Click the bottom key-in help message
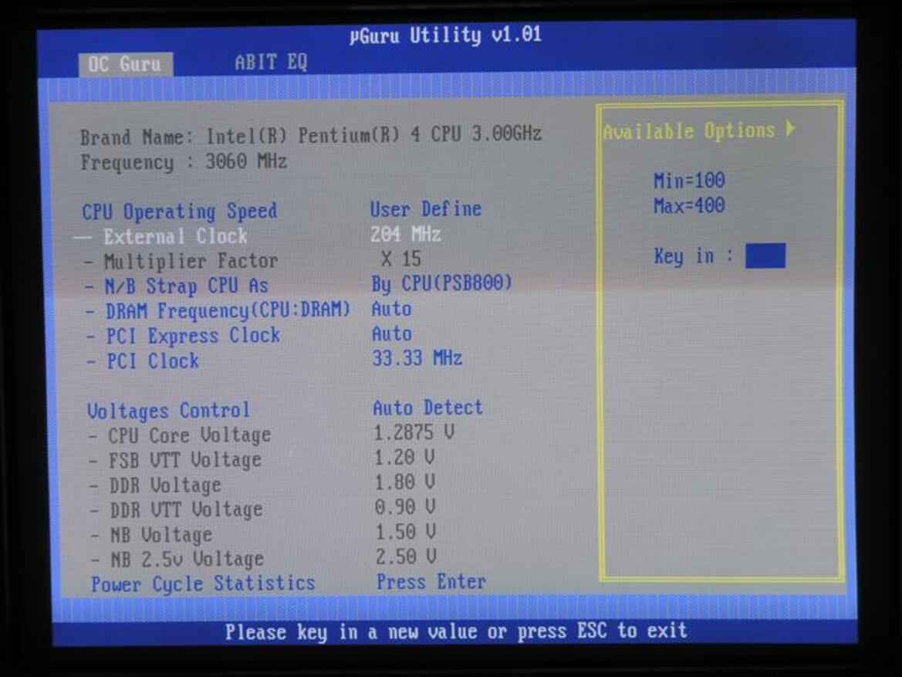The width and height of the screenshot is (902, 677). tap(456, 631)
